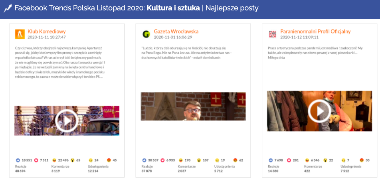Image resolution: width=380 pixels, height=182 pixels.
Task: Open the Klub Komediowy page link
Action: [46, 31]
